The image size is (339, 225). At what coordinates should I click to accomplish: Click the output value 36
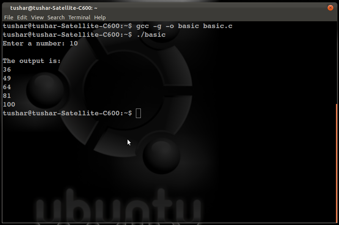(7, 69)
